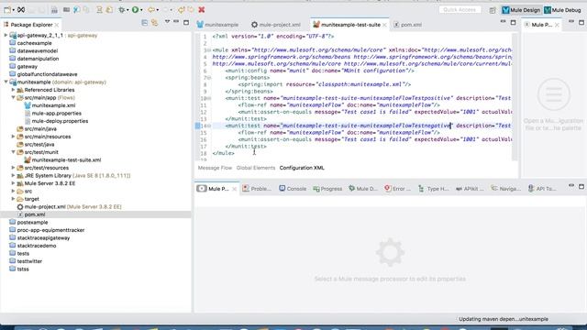This screenshot has height=330, width=587.
Task: Select mule-deploy.properties file
Action: click(x=60, y=121)
